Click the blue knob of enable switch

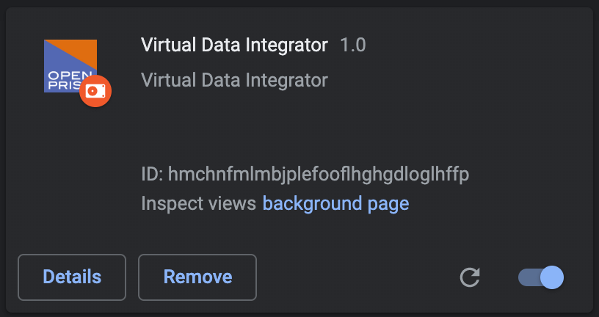[x=552, y=277]
